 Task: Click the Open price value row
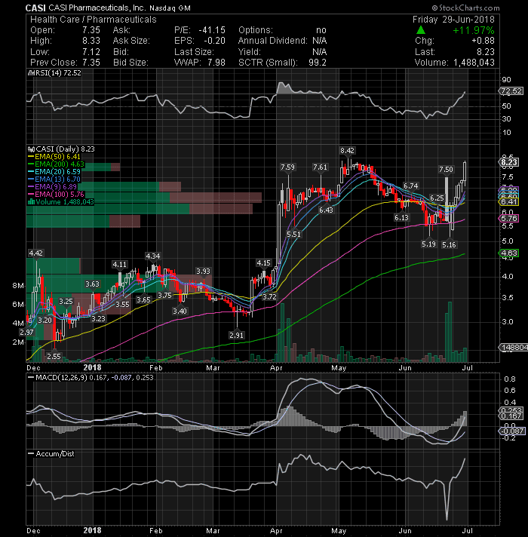click(65, 30)
